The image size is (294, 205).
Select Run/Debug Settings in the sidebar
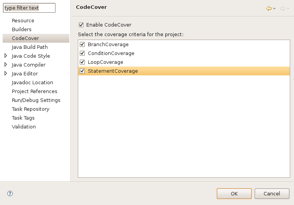coord(36,100)
